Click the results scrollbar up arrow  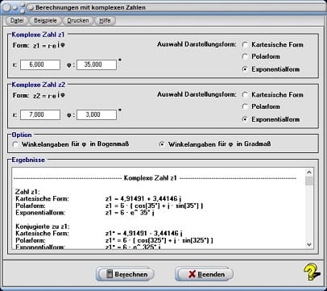point(309,173)
